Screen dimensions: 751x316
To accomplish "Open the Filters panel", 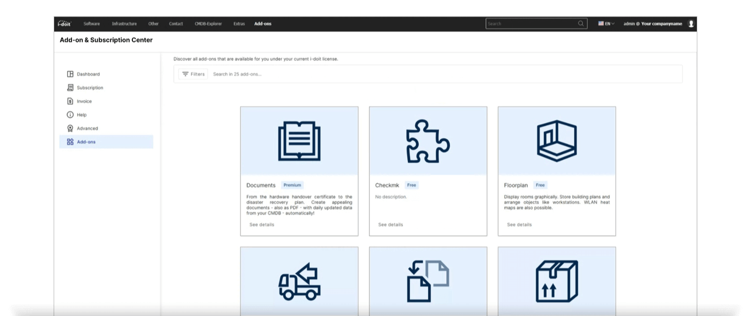I will coord(193,74).
